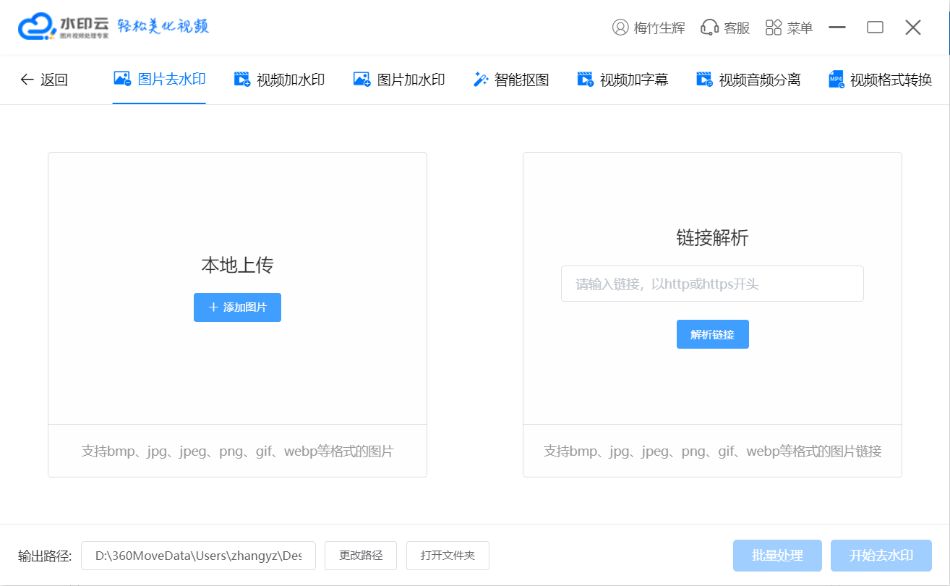Click 打开文件夹 to open output folder
Image resolution: width=950 pixels, height=586 pixels.
[448, 556]
